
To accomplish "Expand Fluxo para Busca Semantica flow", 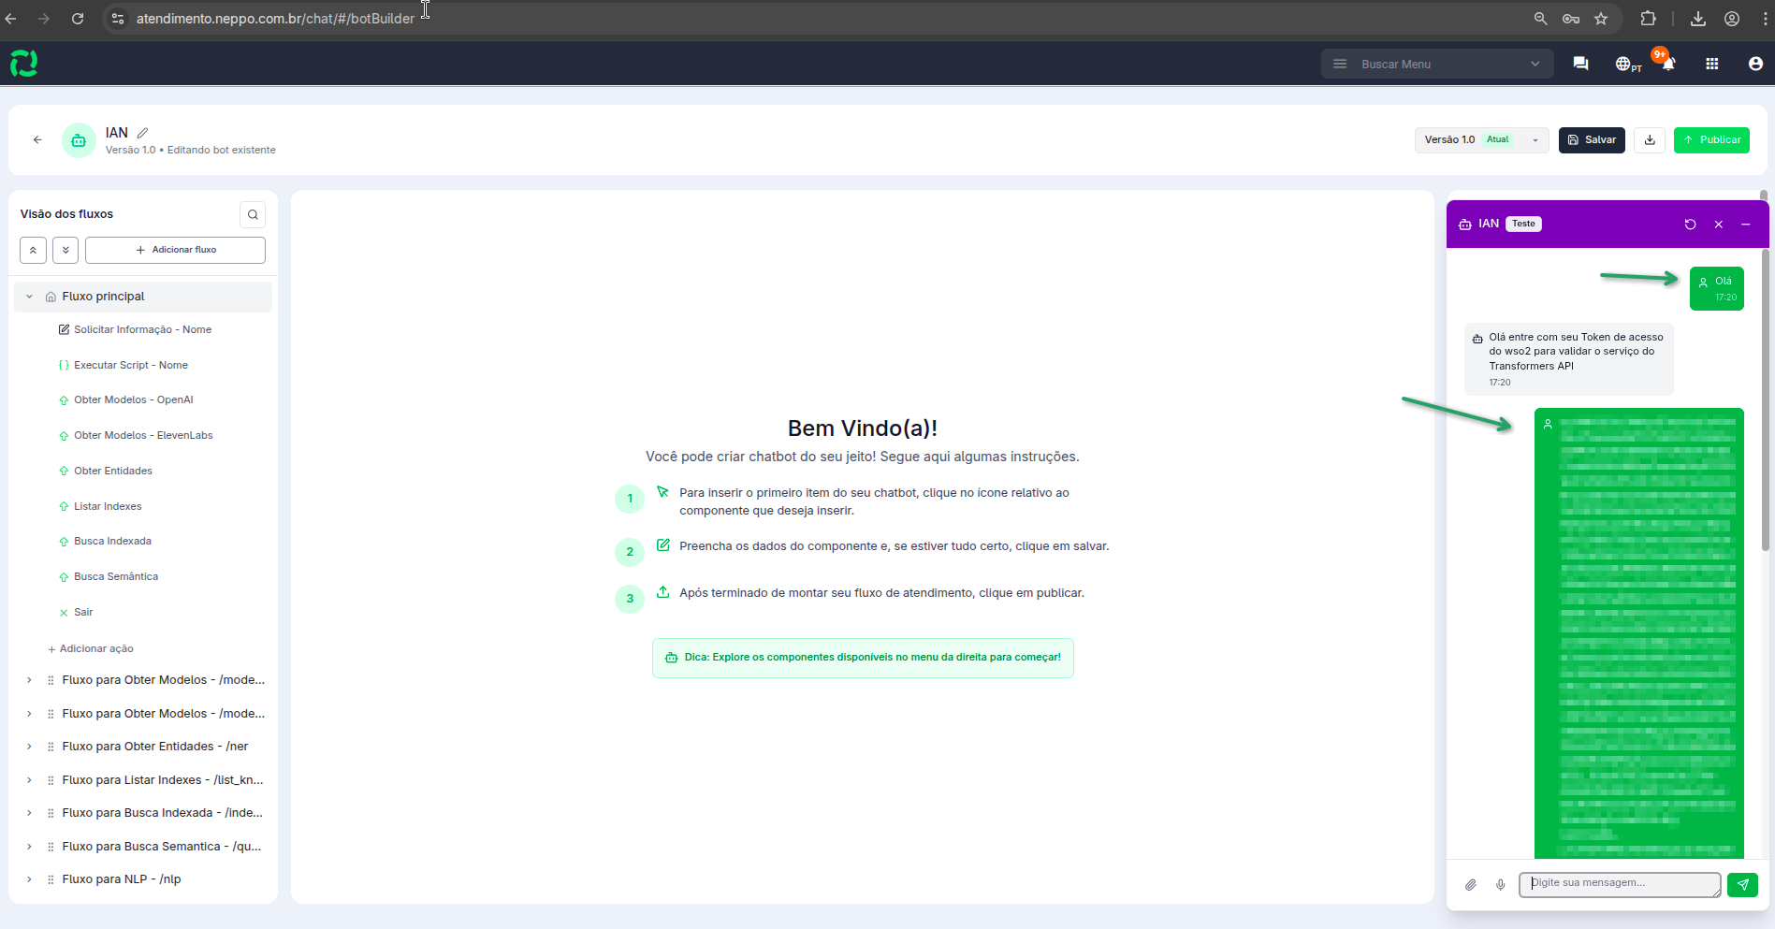I will [29, 847].
